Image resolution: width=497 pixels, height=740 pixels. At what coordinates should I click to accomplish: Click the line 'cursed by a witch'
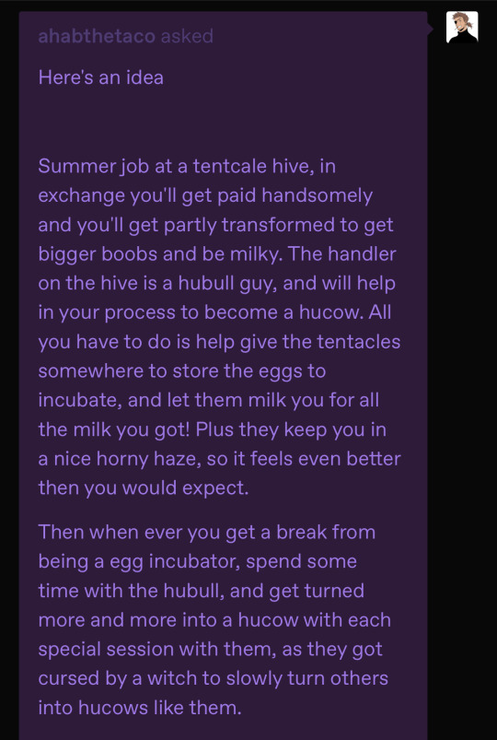point(214,678)
